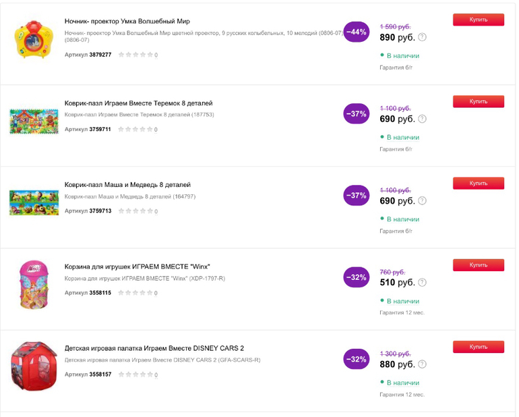Click −32% discount badge on Winx basket

[x=356, y=277]
